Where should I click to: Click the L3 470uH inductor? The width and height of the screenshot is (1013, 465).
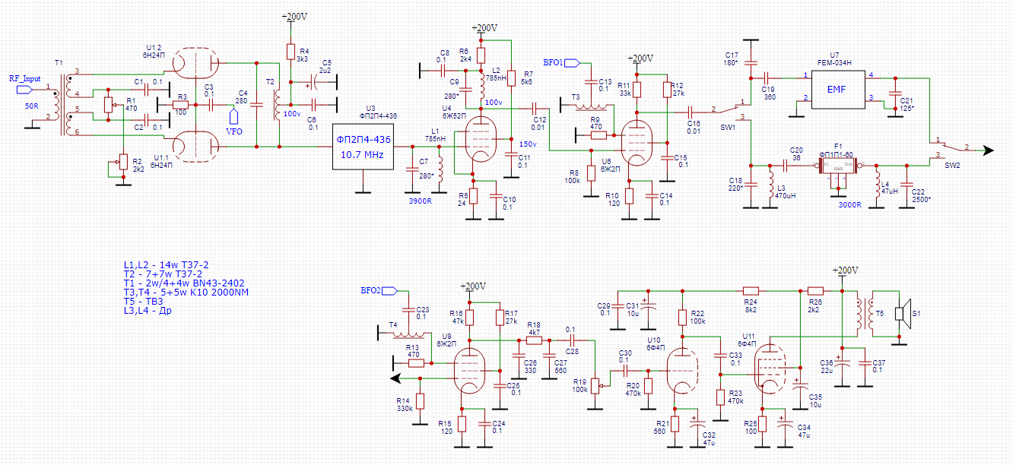point(771,185)
